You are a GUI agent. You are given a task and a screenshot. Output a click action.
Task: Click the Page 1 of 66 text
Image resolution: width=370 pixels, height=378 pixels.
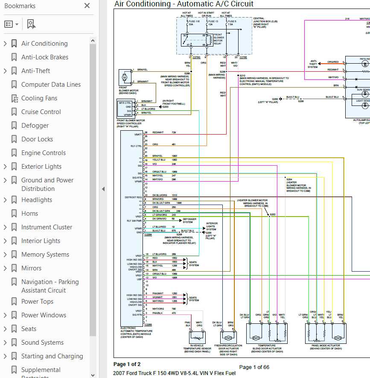coord(254,367)
